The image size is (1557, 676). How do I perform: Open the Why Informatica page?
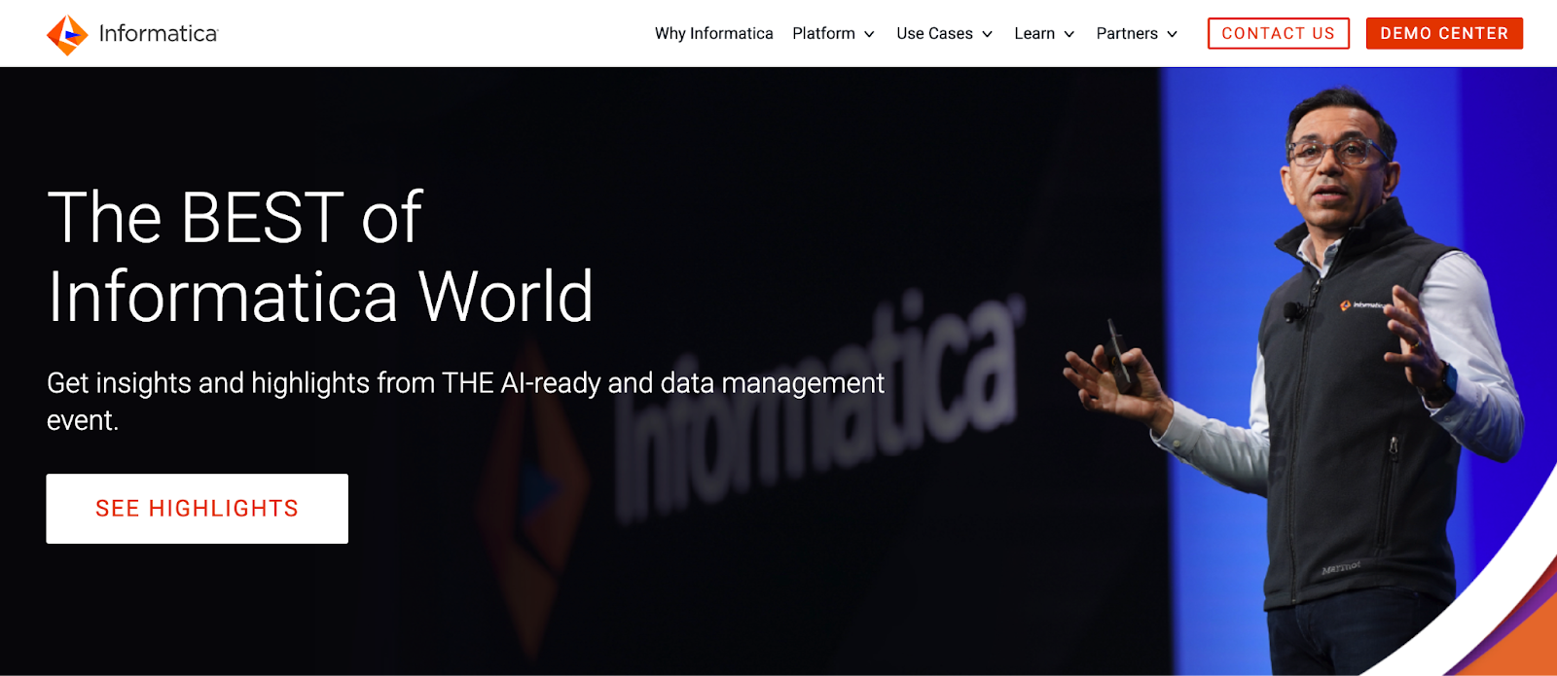tap(713, 33)
